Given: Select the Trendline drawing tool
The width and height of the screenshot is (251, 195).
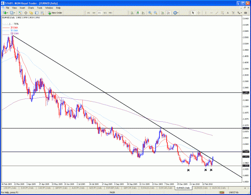Looking at the screenshot, I should 217,13.
